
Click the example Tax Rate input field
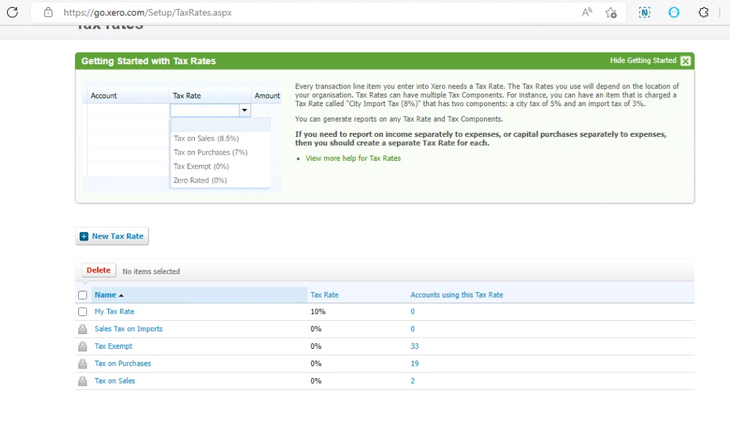(x=205, y=110)
